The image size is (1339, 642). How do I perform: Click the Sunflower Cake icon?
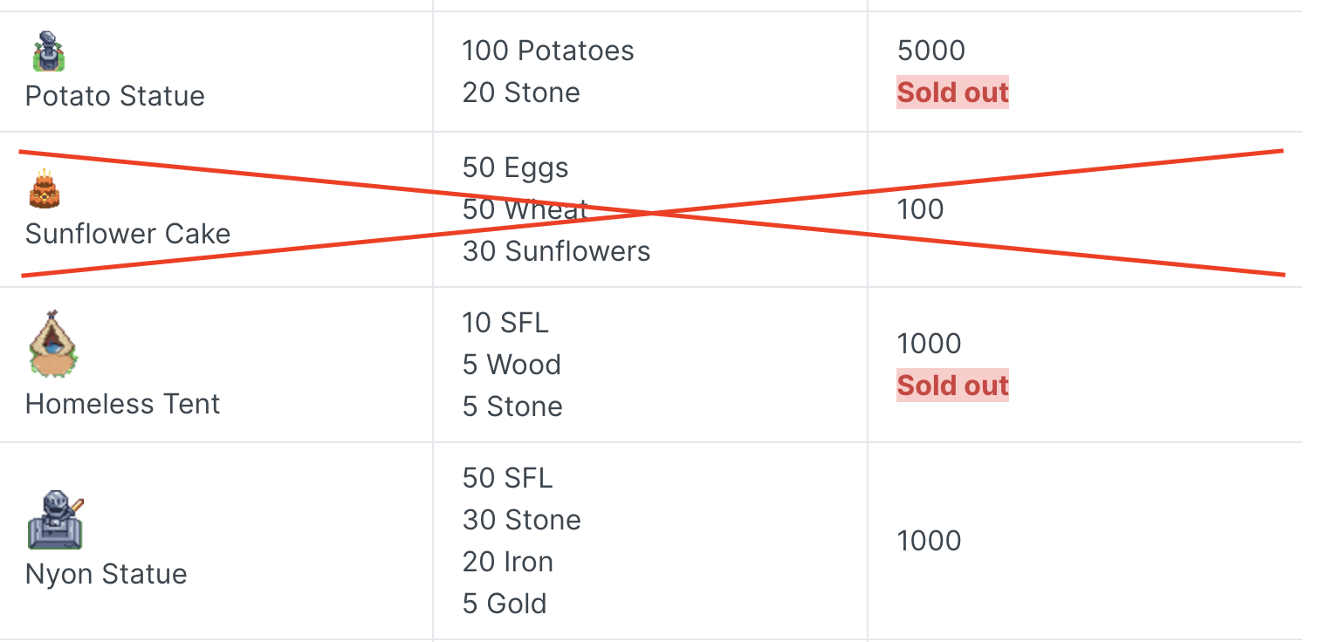click(x=45, y=189)
